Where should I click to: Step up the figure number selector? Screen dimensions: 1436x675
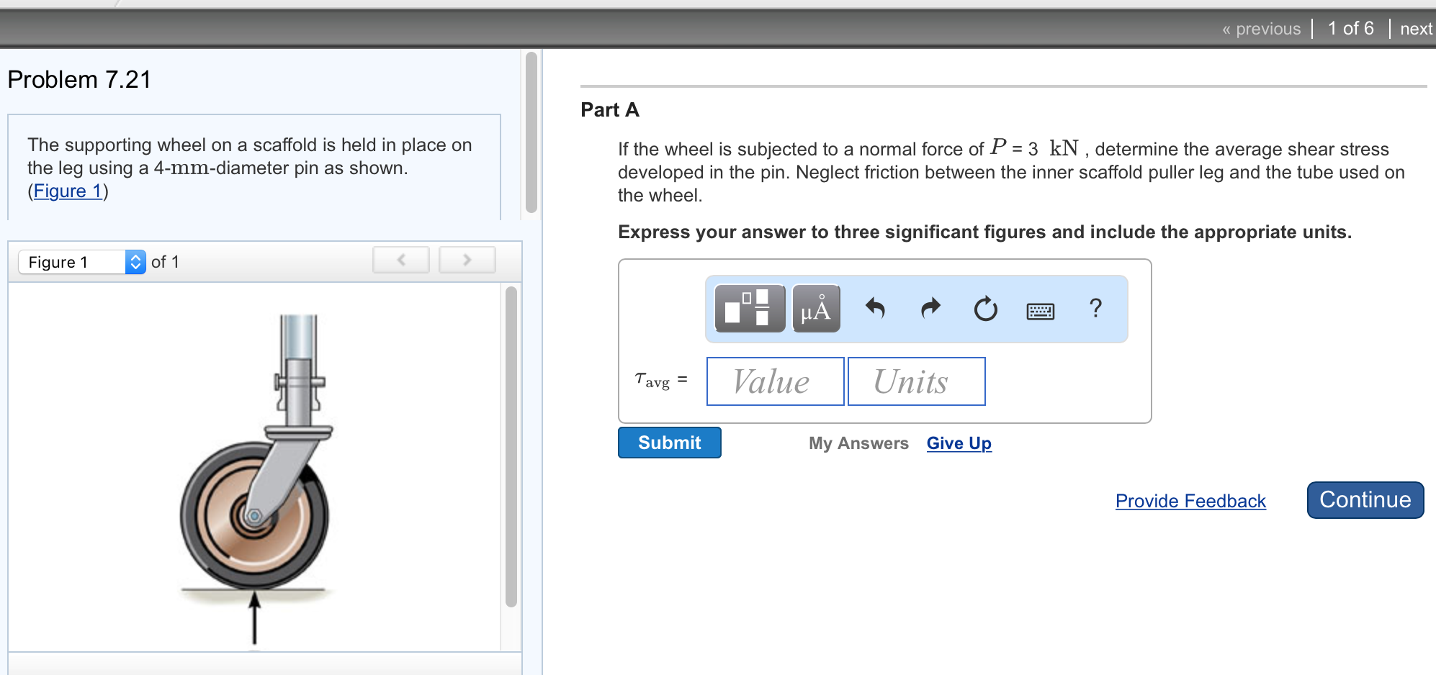(x=135, y=258)
